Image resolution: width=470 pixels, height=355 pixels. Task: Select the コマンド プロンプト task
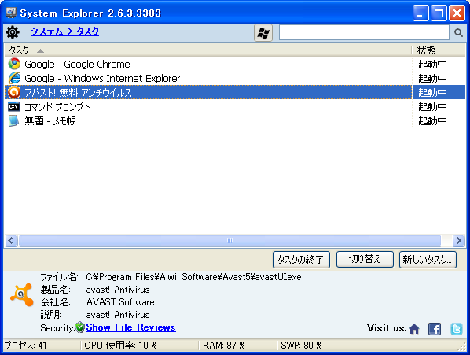point(208,106)
